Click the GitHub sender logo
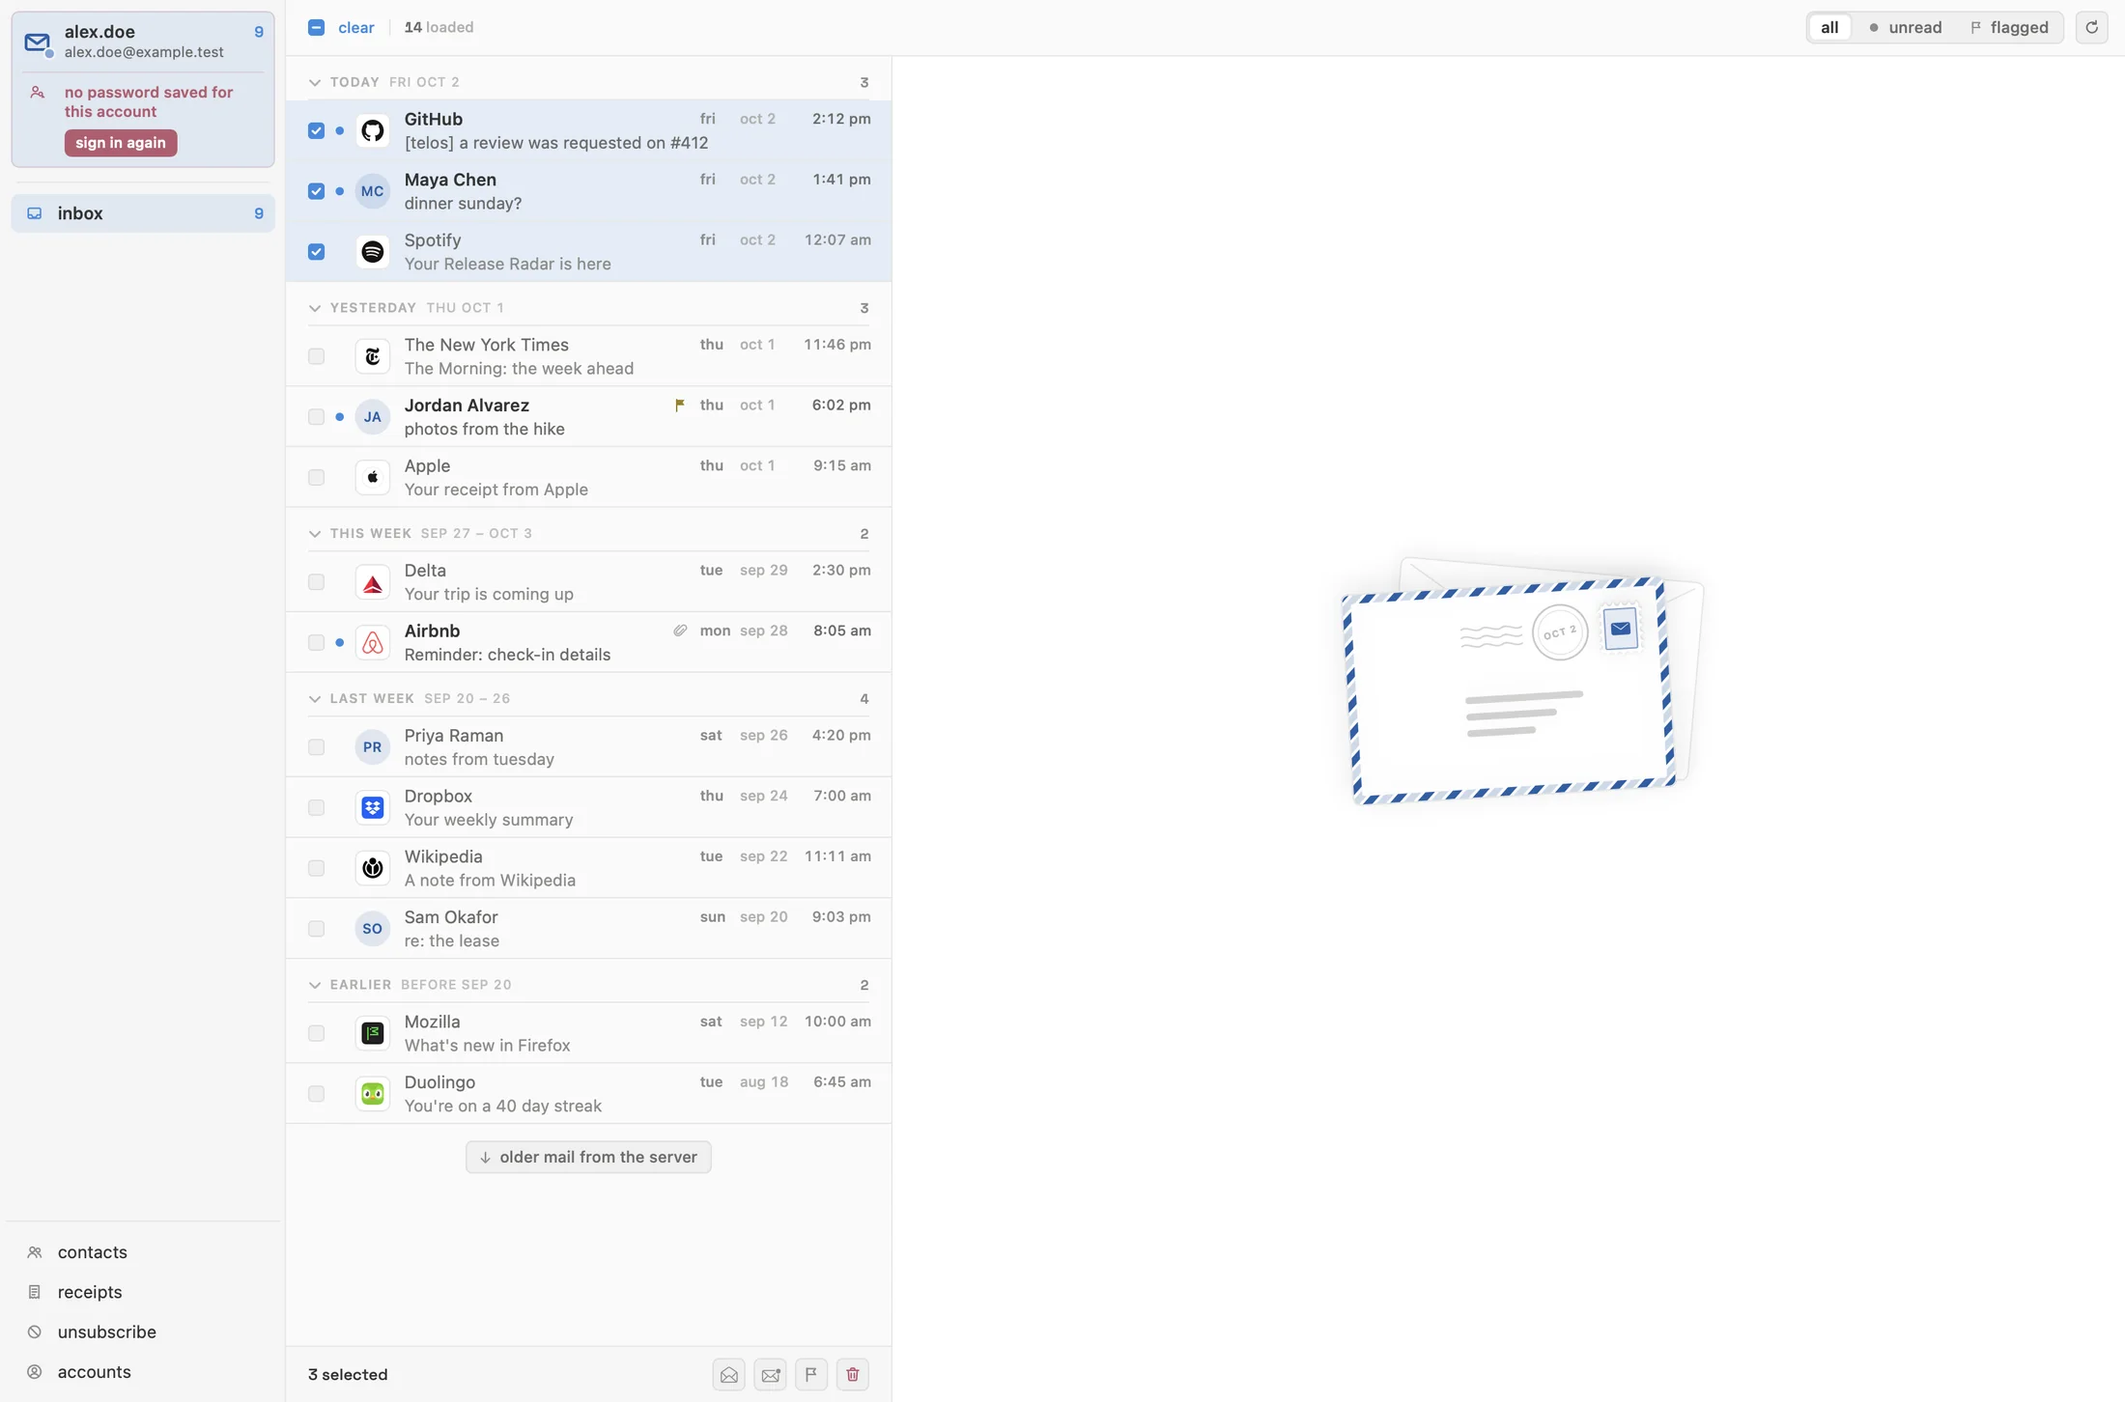The height and width of the screenshot is (1402, 2125). pos(372,130)
